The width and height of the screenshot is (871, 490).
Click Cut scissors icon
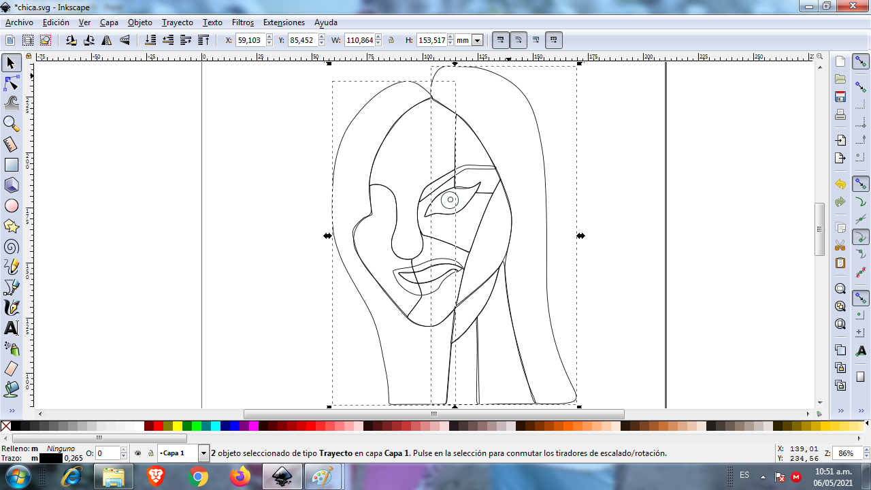click(x=840, y=245)
